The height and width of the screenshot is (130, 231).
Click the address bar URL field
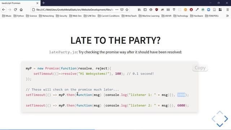pos(75,10)
